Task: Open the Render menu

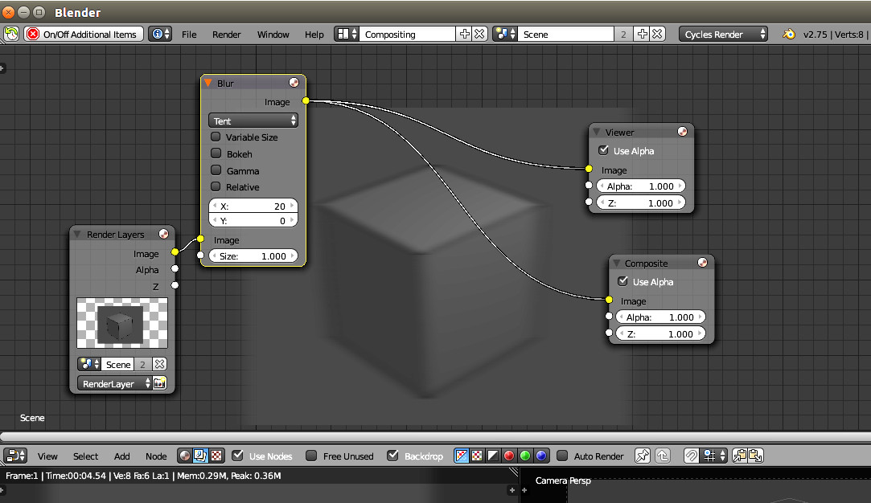Action: pyautogui.click(x=227, y=35)
